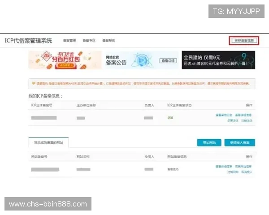
Task: Open the 备案管理 navigation menu
Action: coord(69,40)
